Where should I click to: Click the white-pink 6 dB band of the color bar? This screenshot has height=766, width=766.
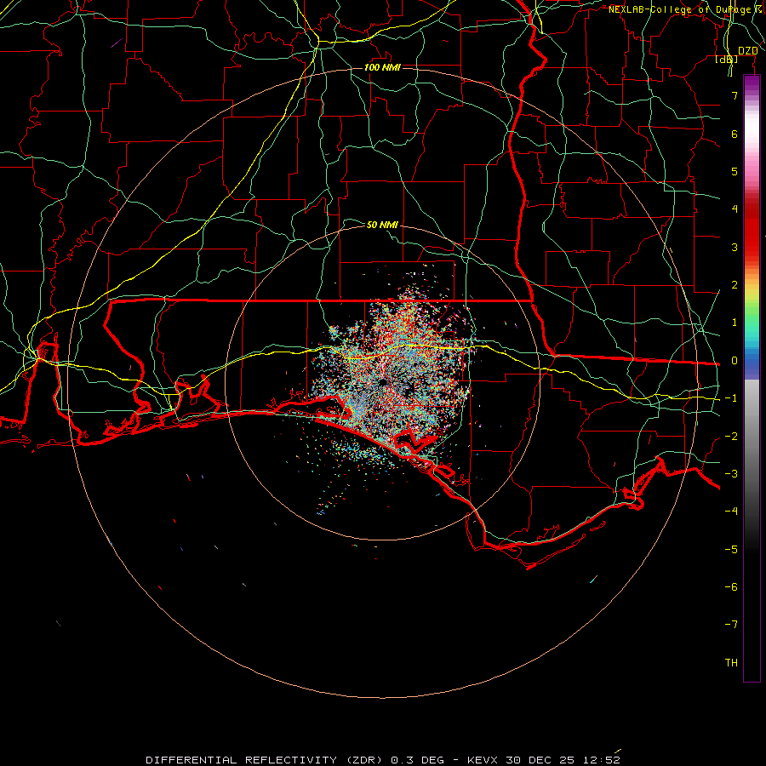coord(752,134)
